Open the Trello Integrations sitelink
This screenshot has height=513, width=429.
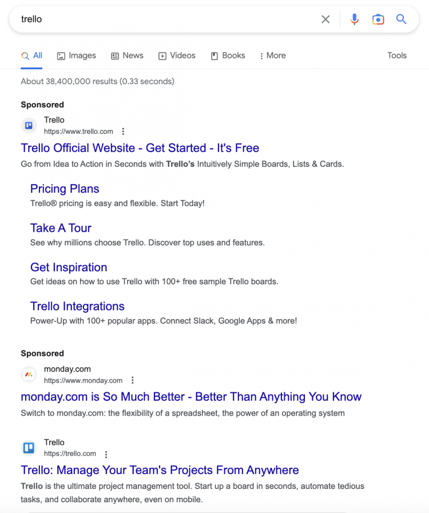click(77, 306)
